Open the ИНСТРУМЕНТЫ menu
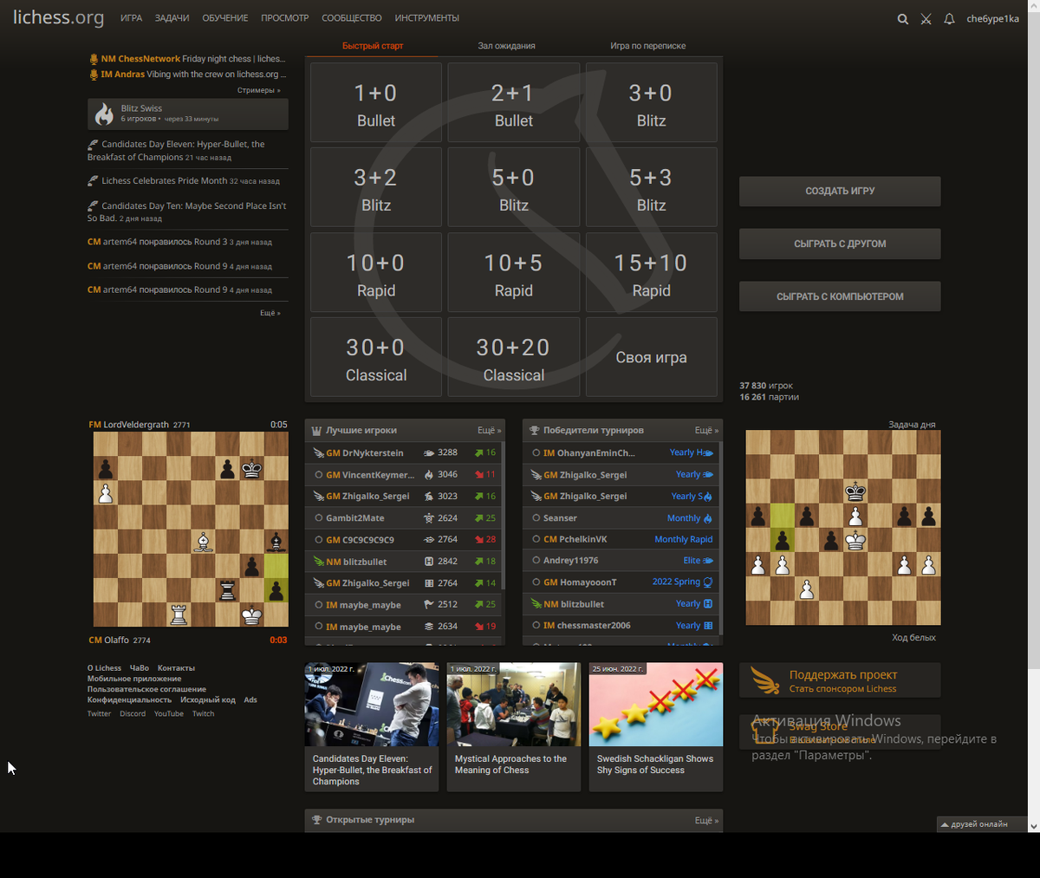The height and width of the screenshot is (878, 1040). 427,18
